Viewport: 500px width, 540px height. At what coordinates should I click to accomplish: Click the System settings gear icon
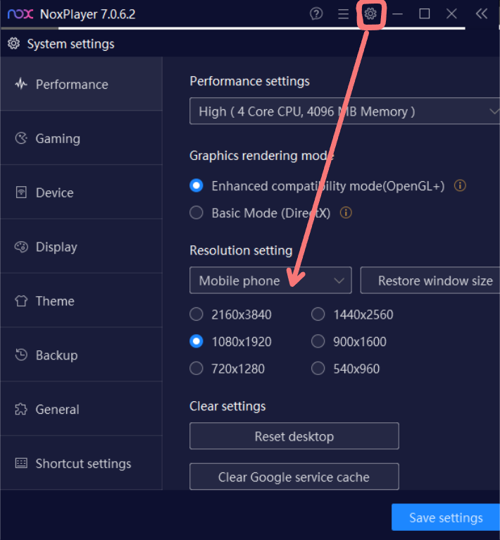(x=13, y=44)
